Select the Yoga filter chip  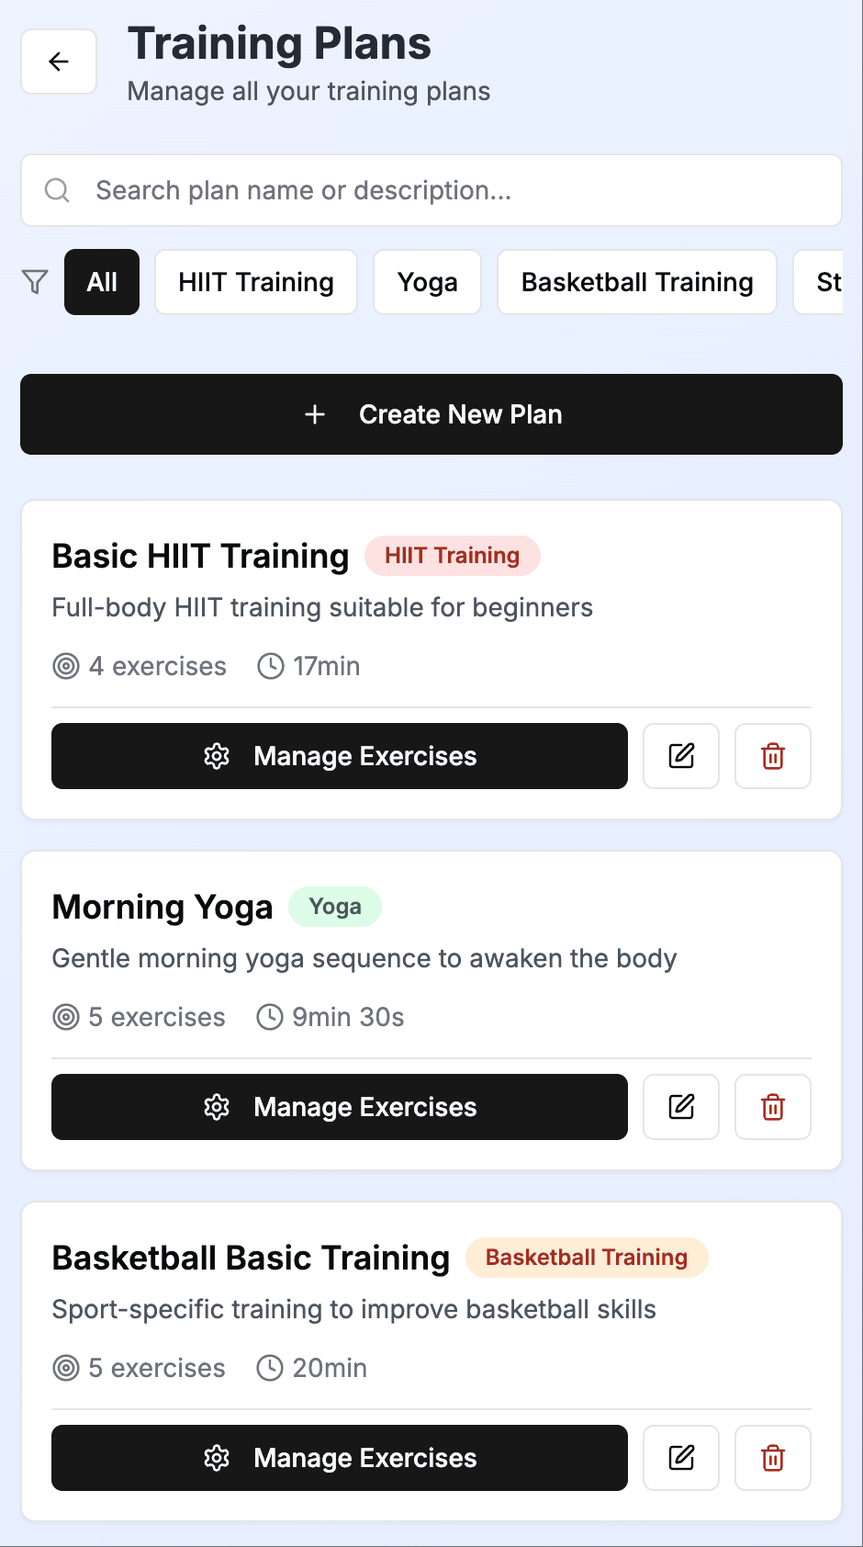click(427, 282)
